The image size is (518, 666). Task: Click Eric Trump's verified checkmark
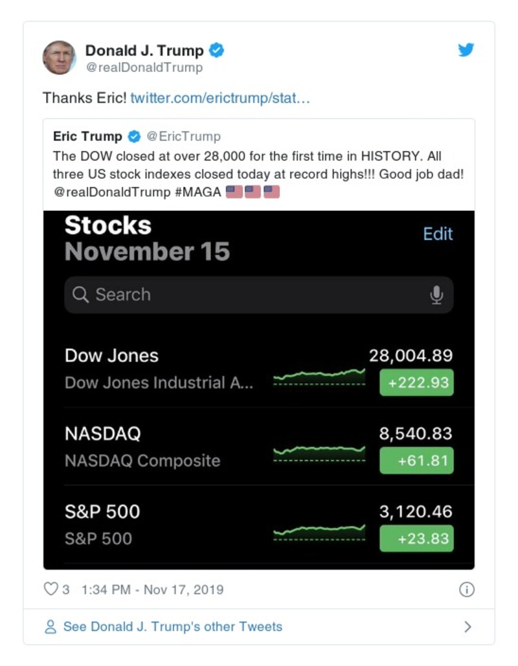tap(135, 136)
